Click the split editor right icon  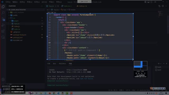(163, 6)
